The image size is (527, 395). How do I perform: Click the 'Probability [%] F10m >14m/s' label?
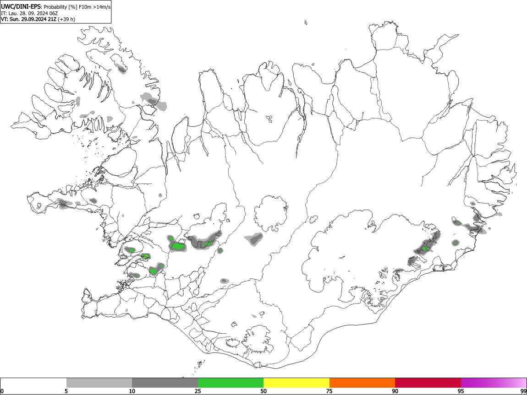[x=77, y=7]
